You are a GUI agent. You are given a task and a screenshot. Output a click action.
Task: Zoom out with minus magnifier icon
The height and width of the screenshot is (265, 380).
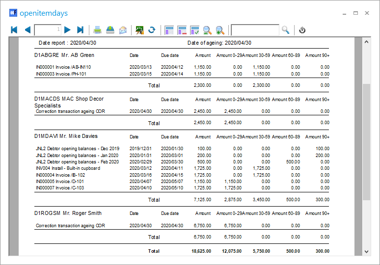click(207, 30)
